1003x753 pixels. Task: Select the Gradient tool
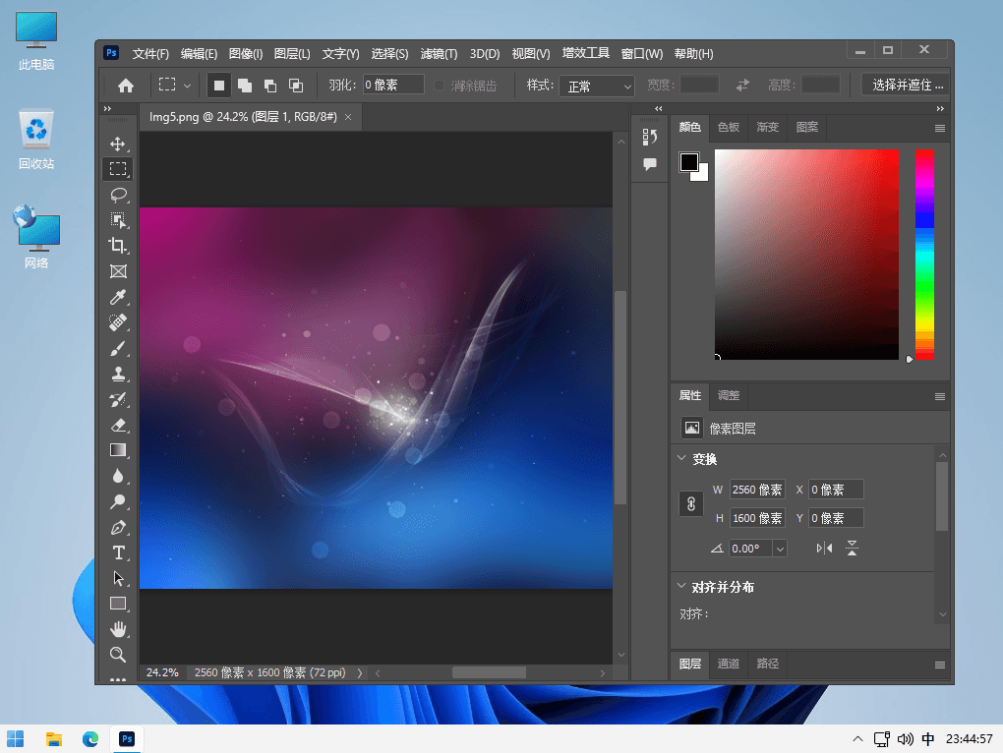point(118,450)
